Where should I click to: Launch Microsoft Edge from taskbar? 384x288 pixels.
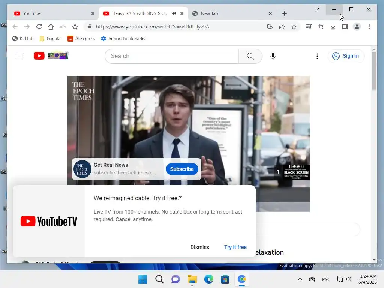pos(208,279)
